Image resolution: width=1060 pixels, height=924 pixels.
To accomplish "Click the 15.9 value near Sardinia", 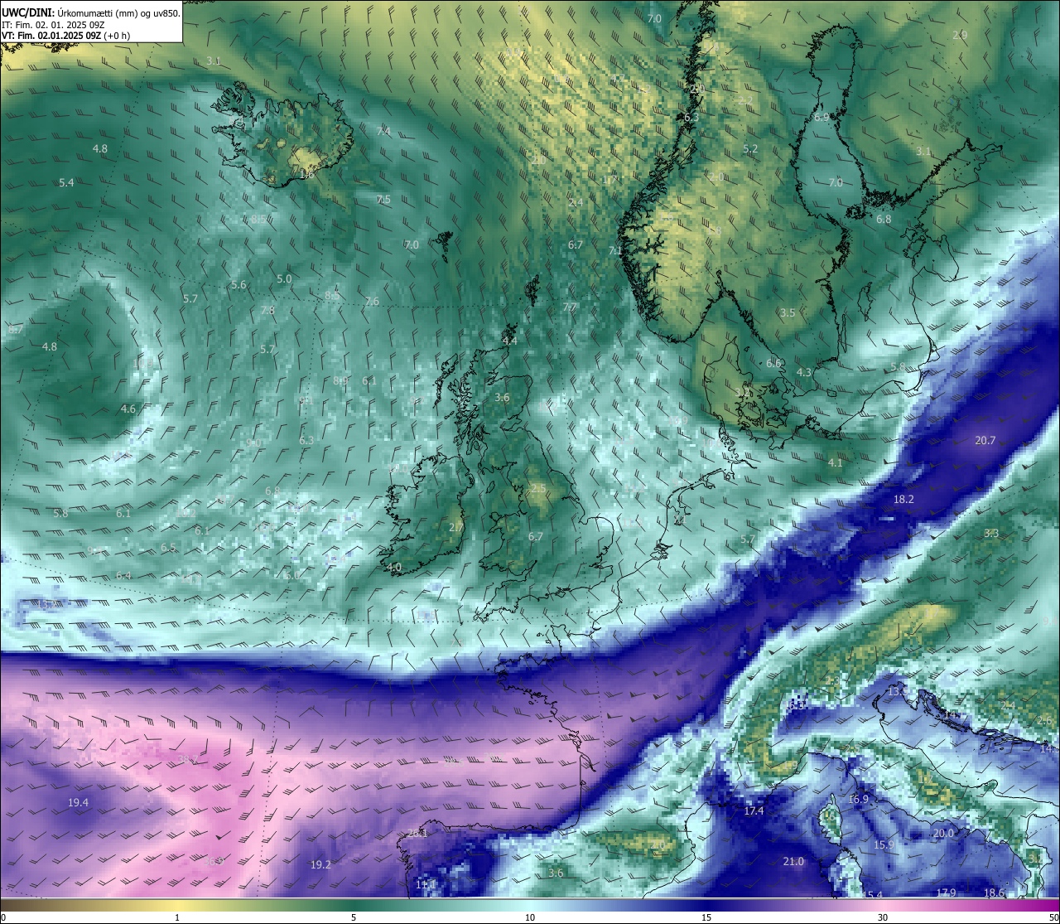I will (884, 844).
